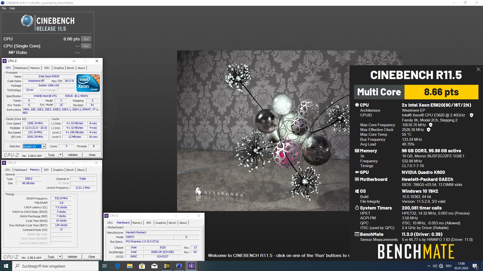Open Microsoft Store from the taskbar
The image size is (483, 271).
point(142,266)
